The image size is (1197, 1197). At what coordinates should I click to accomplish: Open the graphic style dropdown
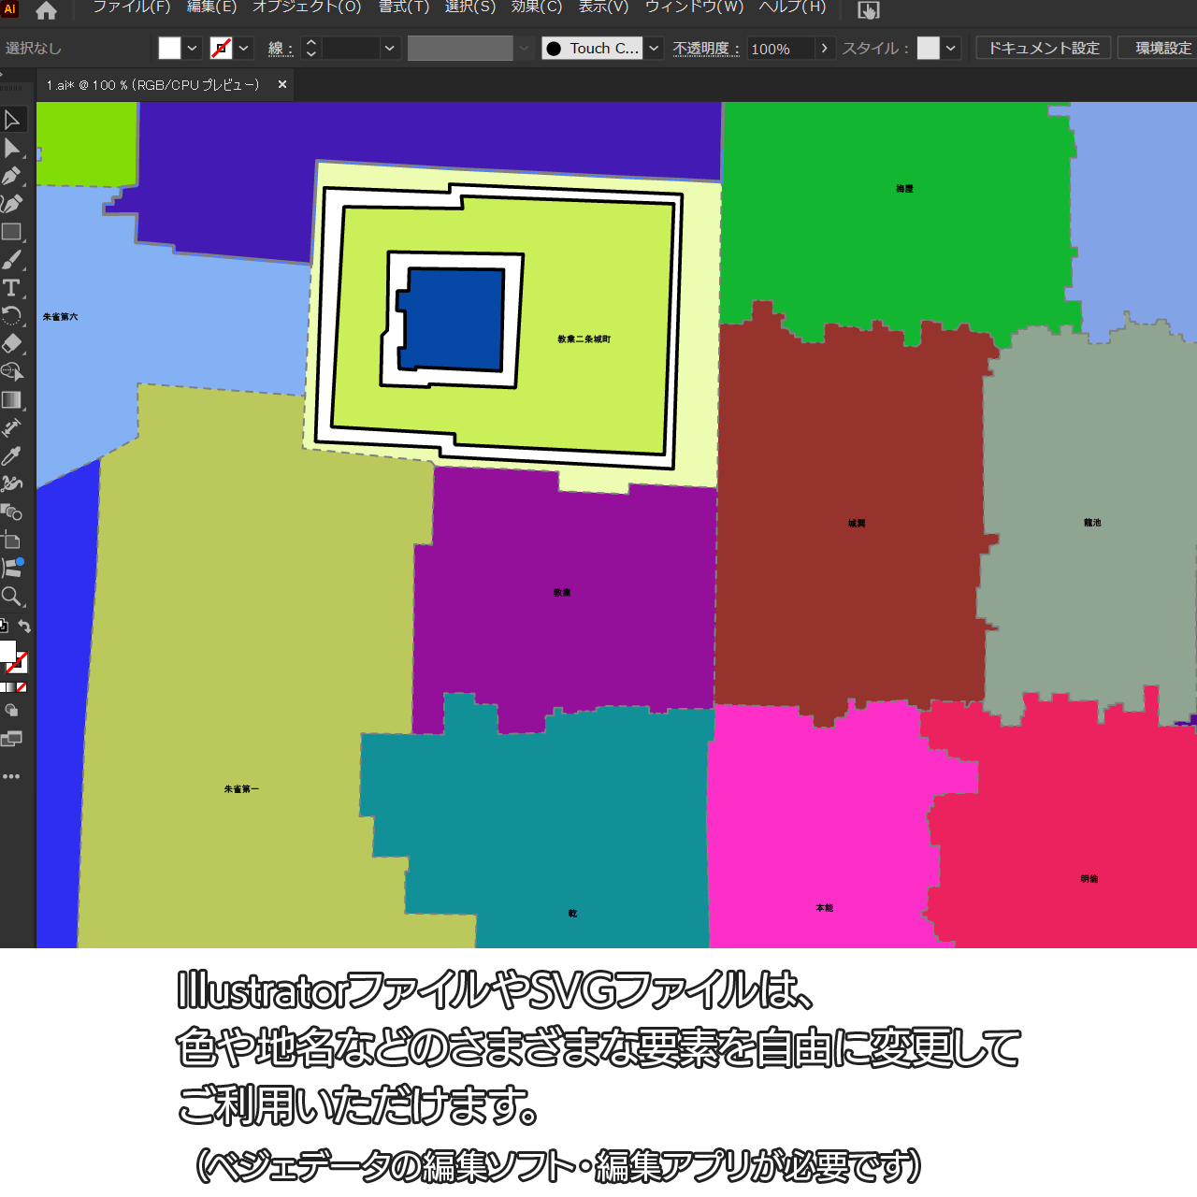951,49
